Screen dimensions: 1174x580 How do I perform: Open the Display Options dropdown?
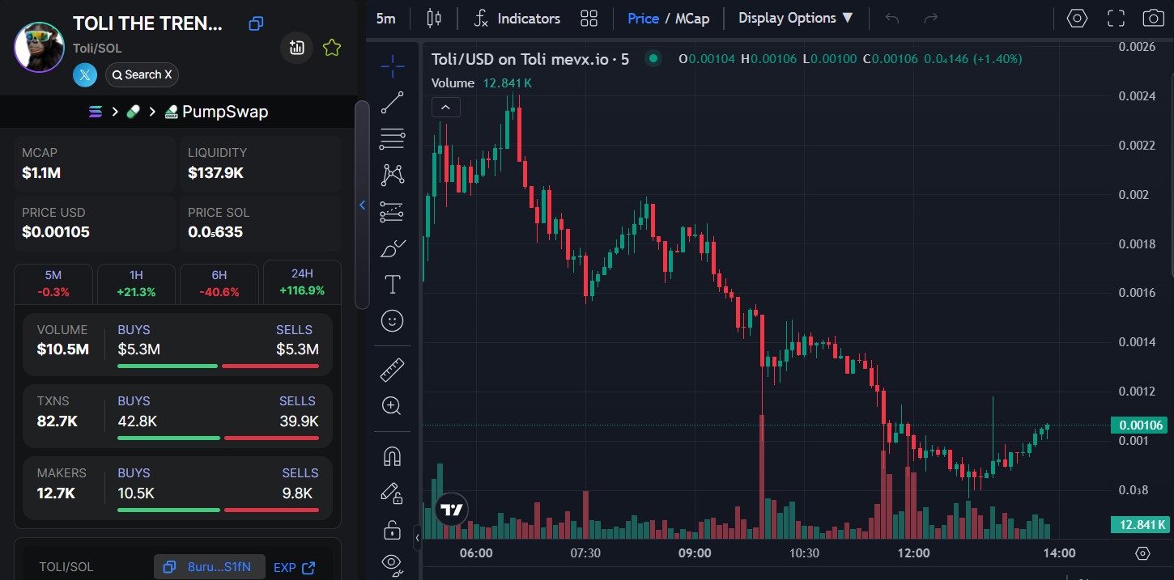pos(795,18)
